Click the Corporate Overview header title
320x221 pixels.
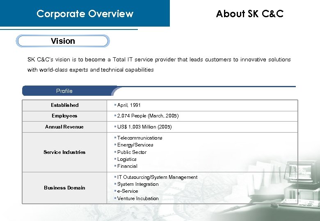85,14
